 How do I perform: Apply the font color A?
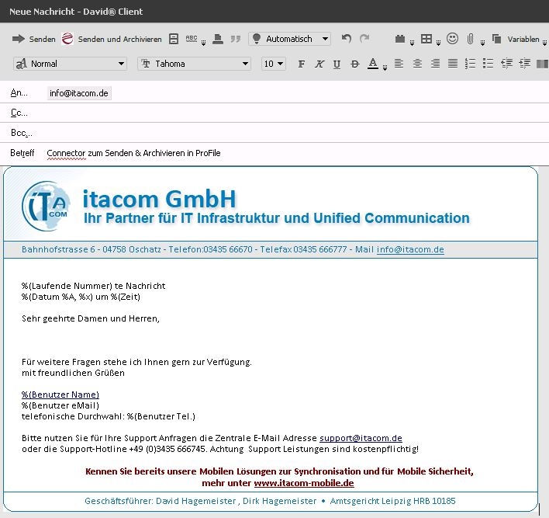pyautogui.click(x=373, y=64)
